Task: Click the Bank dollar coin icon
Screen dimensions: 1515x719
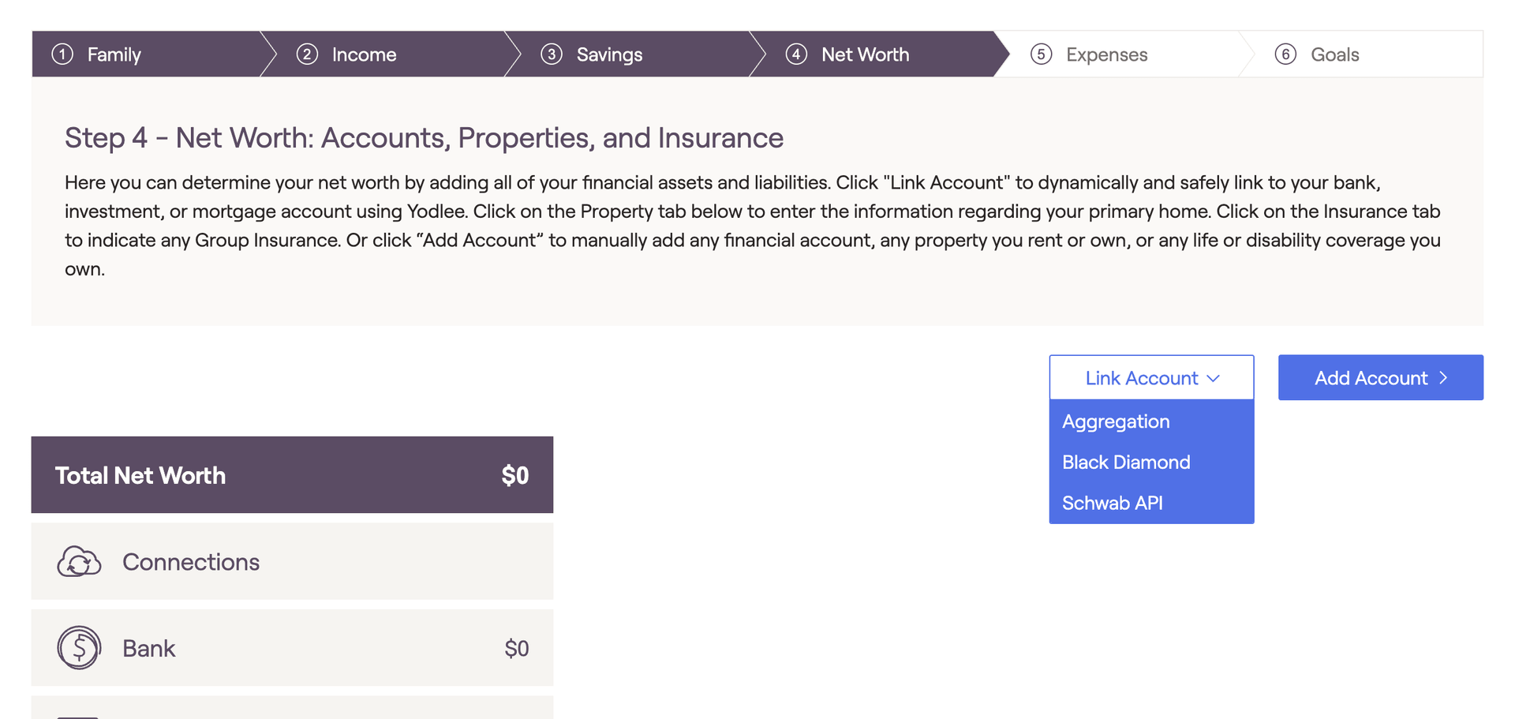Action: [x=79, y=648]
